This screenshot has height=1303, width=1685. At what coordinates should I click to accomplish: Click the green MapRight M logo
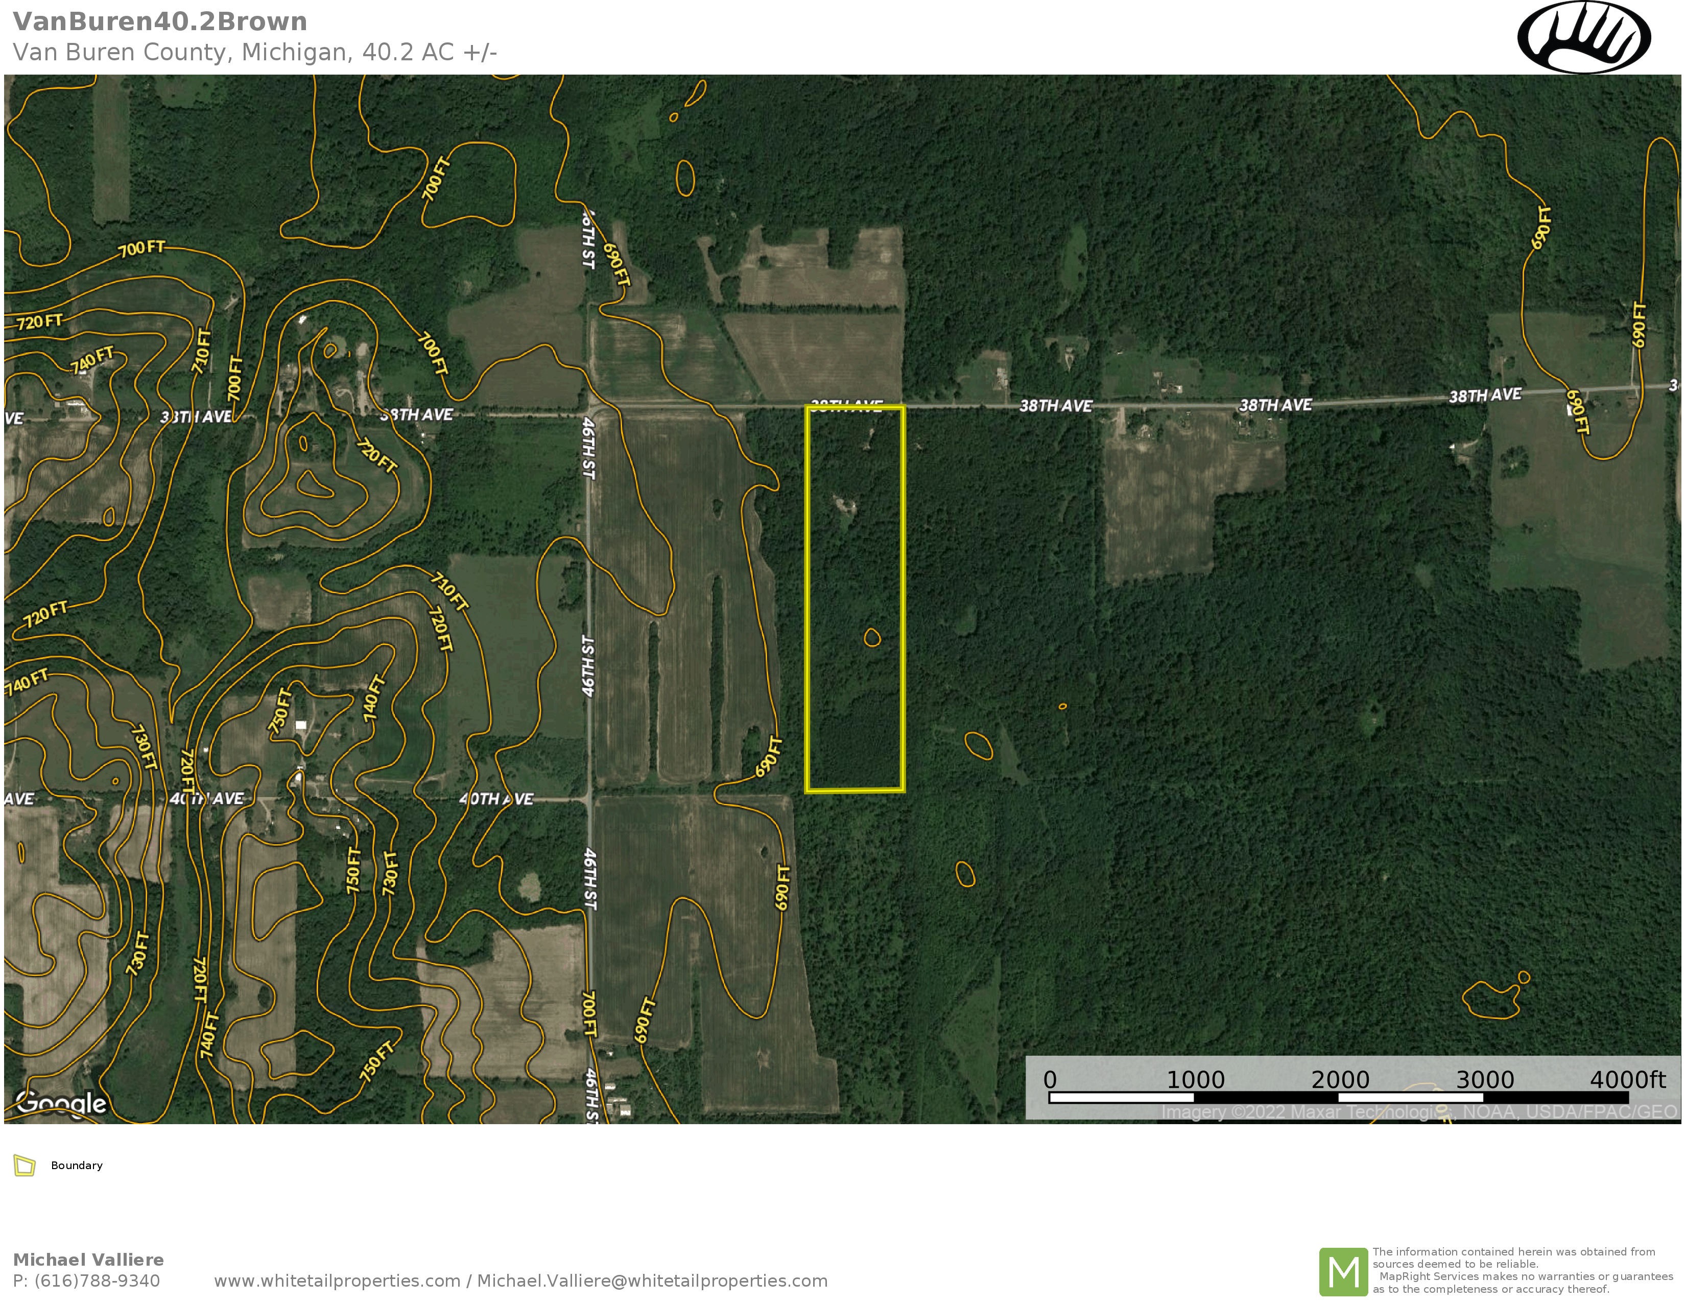1343,1272
